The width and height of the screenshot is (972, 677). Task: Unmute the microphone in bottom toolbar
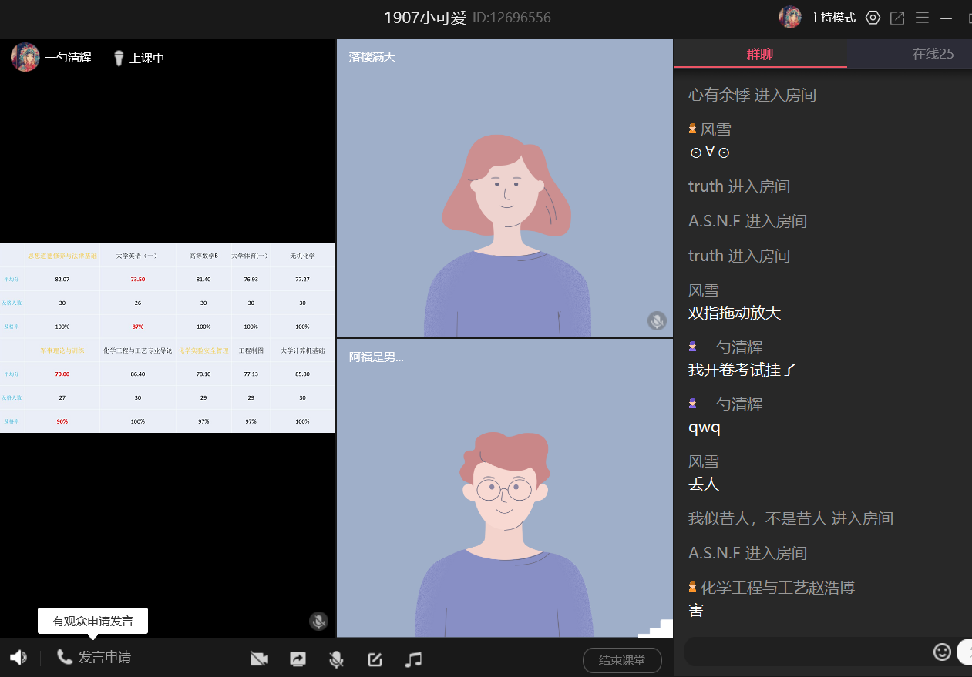[336, 659]
